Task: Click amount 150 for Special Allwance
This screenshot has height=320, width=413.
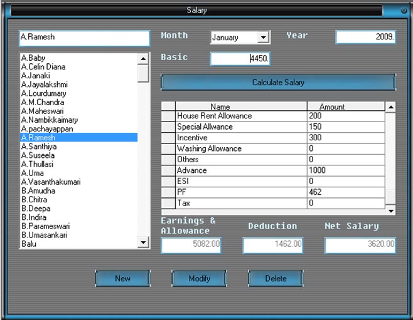Action: [346, 127]
